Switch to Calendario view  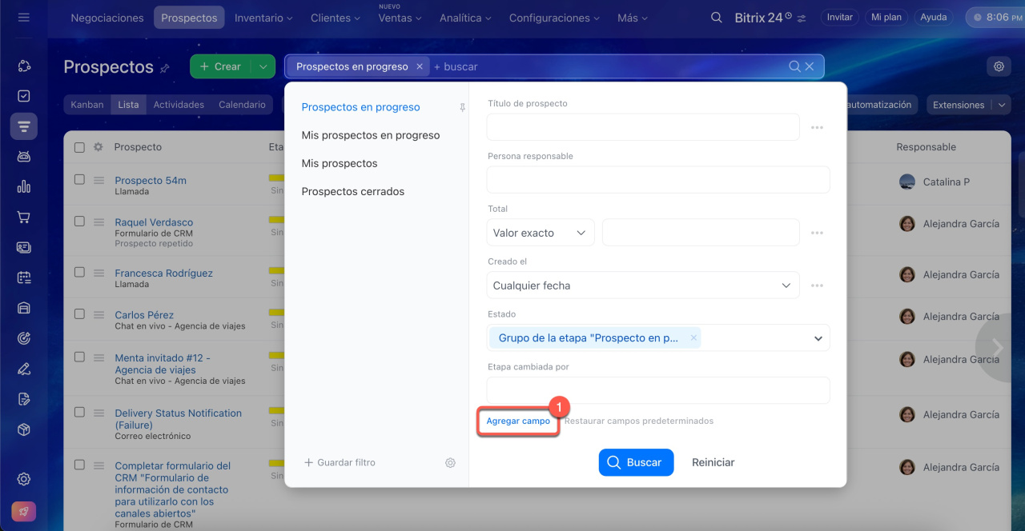point(242,105)
